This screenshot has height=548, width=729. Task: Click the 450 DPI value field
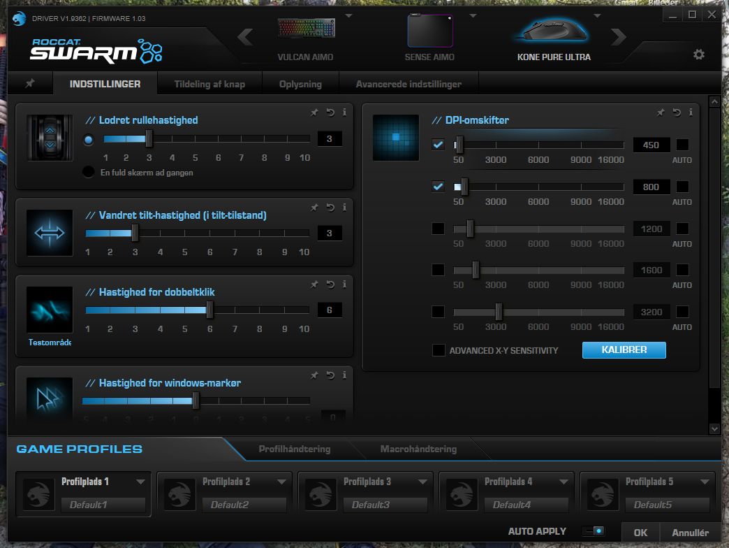pos(651,145)
